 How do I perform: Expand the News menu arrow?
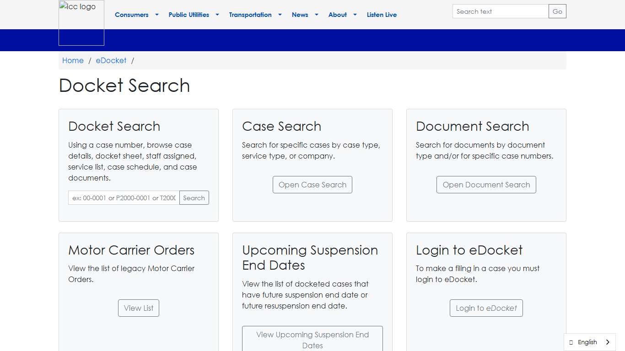point(316,15)
